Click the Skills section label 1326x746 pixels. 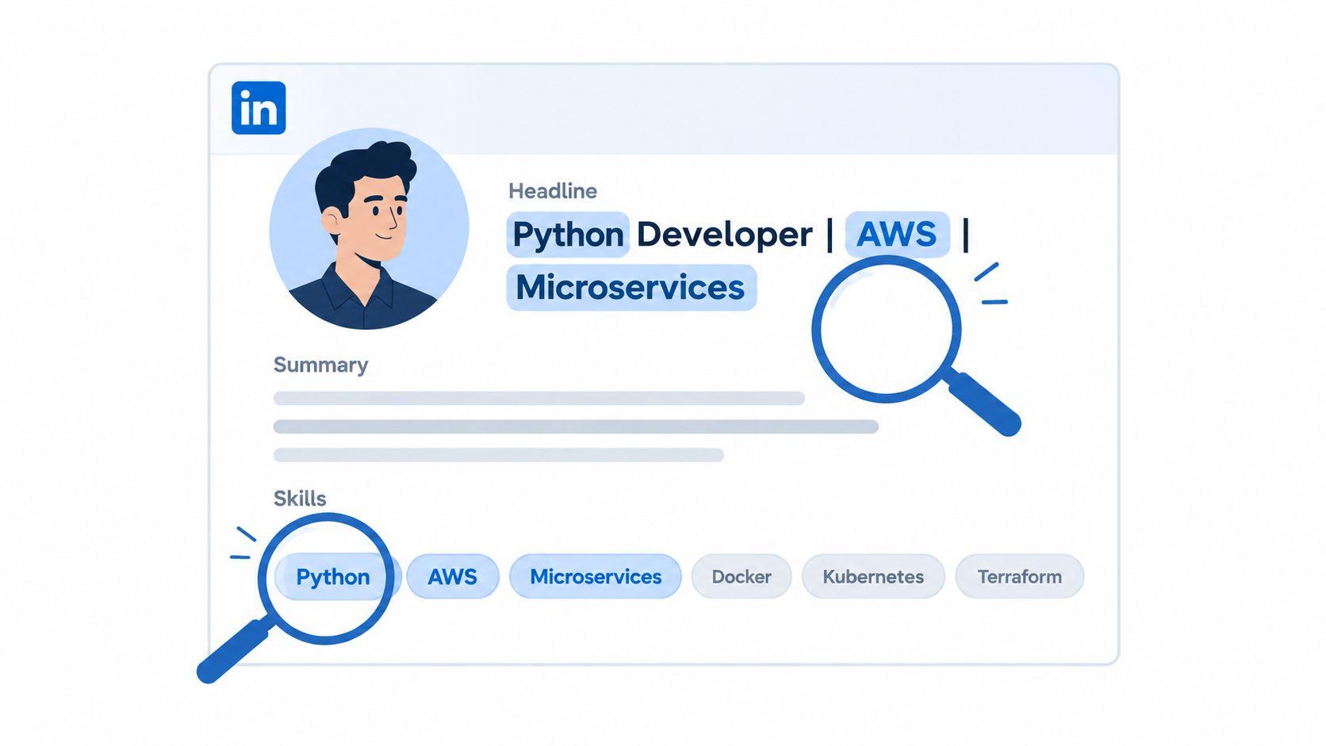tap(300, 499)
